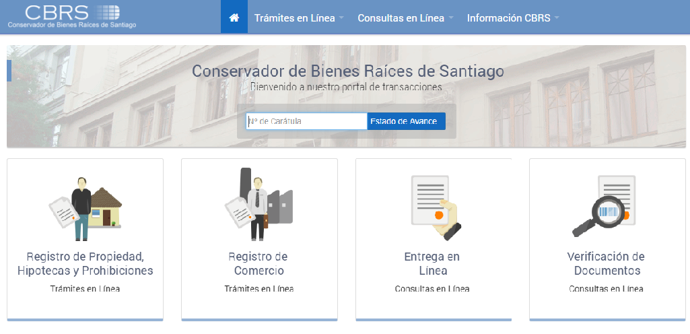
Task: Click Conservador de Bienes Raíces de Santiago heading
Action: (347, 71)
